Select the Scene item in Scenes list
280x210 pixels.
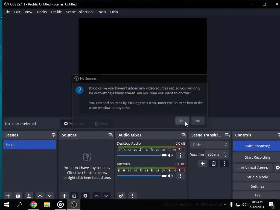pyautogui.click(x=30, y=145)
